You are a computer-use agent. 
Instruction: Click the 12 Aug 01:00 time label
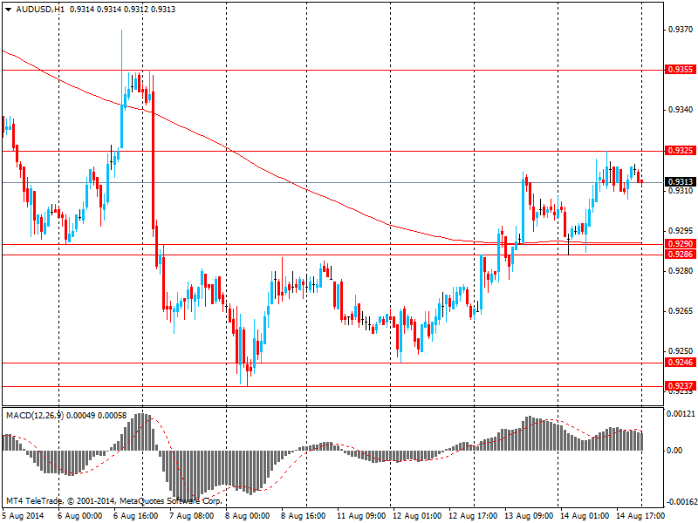[x=417, y=515]
